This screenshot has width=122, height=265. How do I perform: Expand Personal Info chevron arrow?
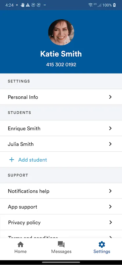(110, 97)
